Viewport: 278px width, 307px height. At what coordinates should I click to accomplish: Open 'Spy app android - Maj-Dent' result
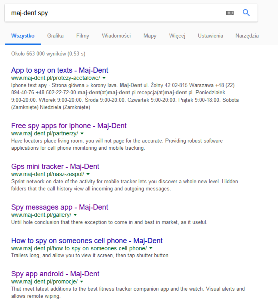click(55, 274)
